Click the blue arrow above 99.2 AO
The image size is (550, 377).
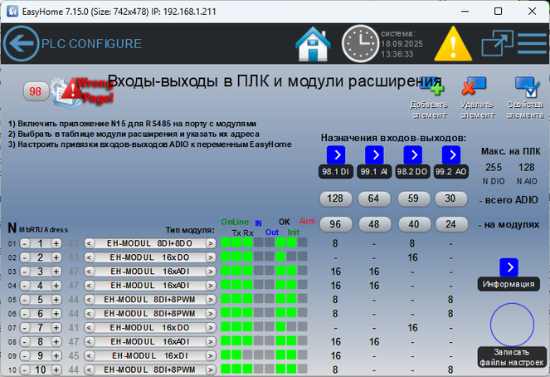click(x=451, y=154)
